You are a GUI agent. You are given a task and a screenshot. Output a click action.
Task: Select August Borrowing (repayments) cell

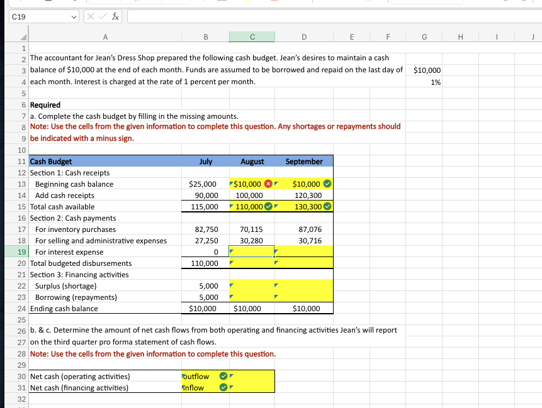[x=252, y=297]
